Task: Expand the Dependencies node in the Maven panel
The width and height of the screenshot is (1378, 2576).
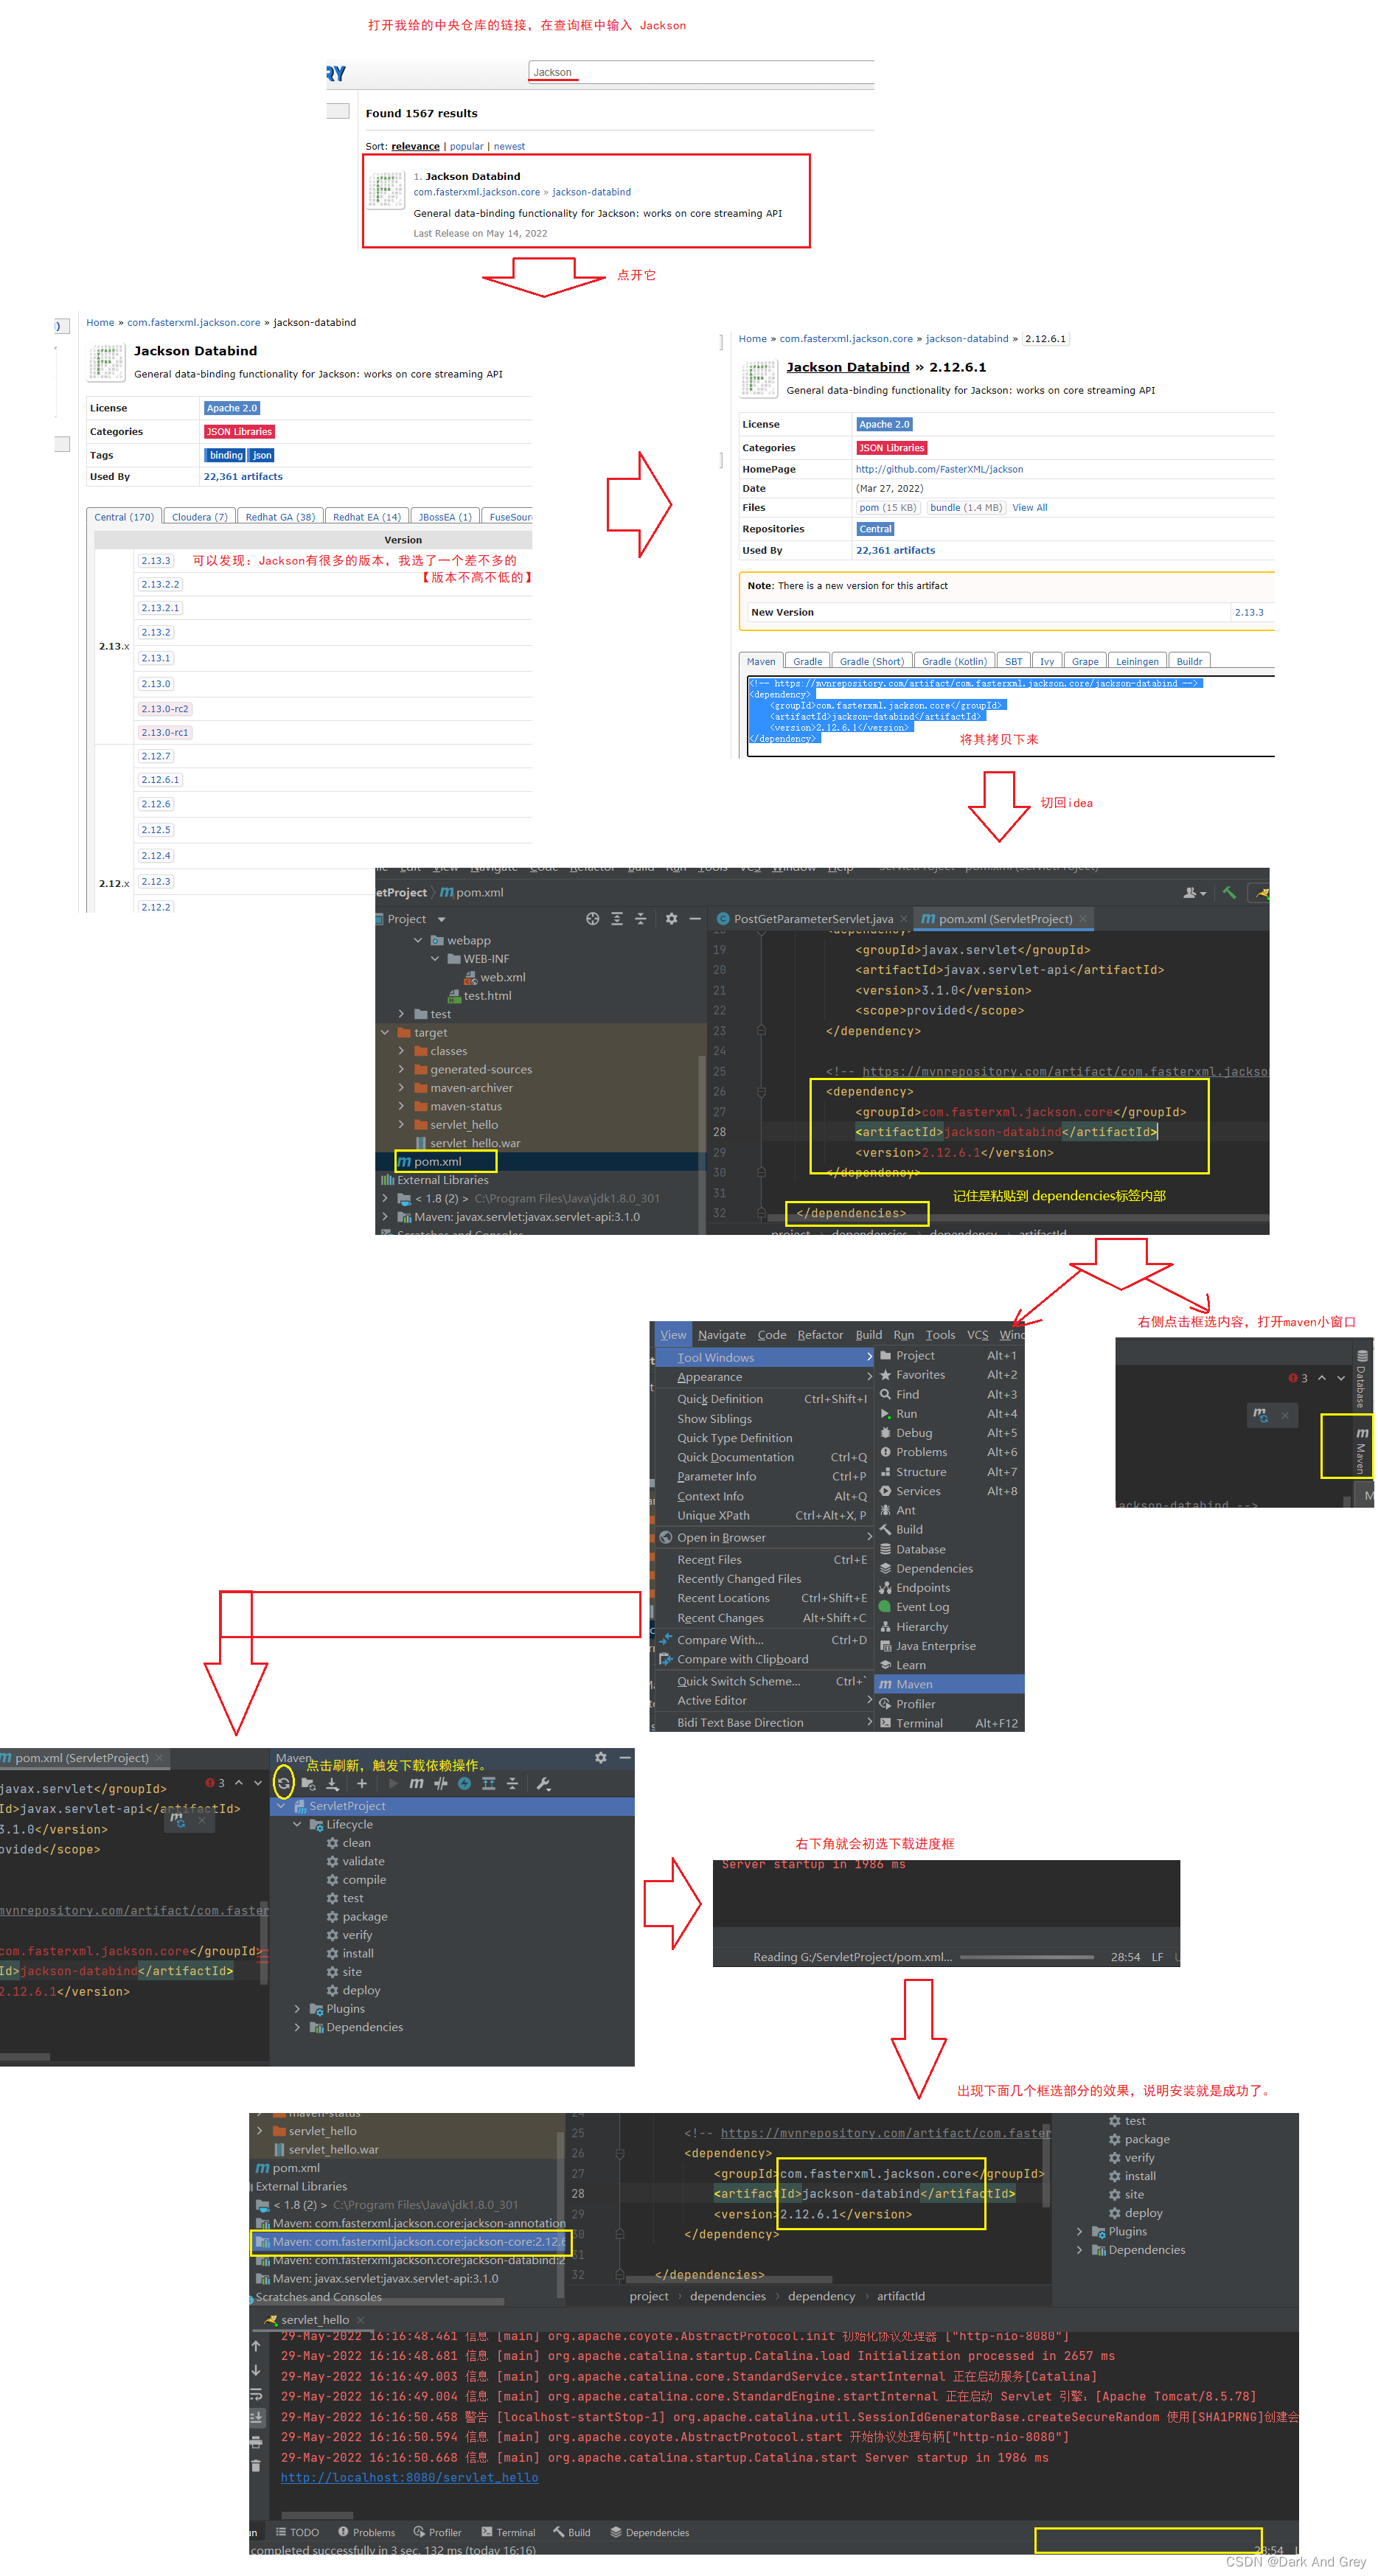Action: (x=297, y=2027)
